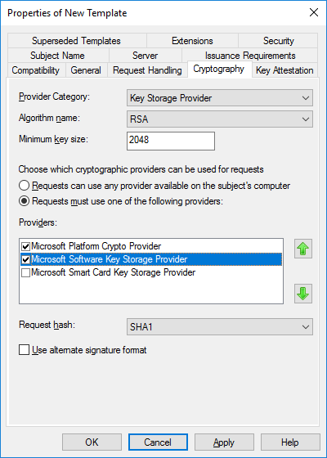Move selected provider up with green arrow
Viewport: 327px width, 458px height.
point(303,249)
